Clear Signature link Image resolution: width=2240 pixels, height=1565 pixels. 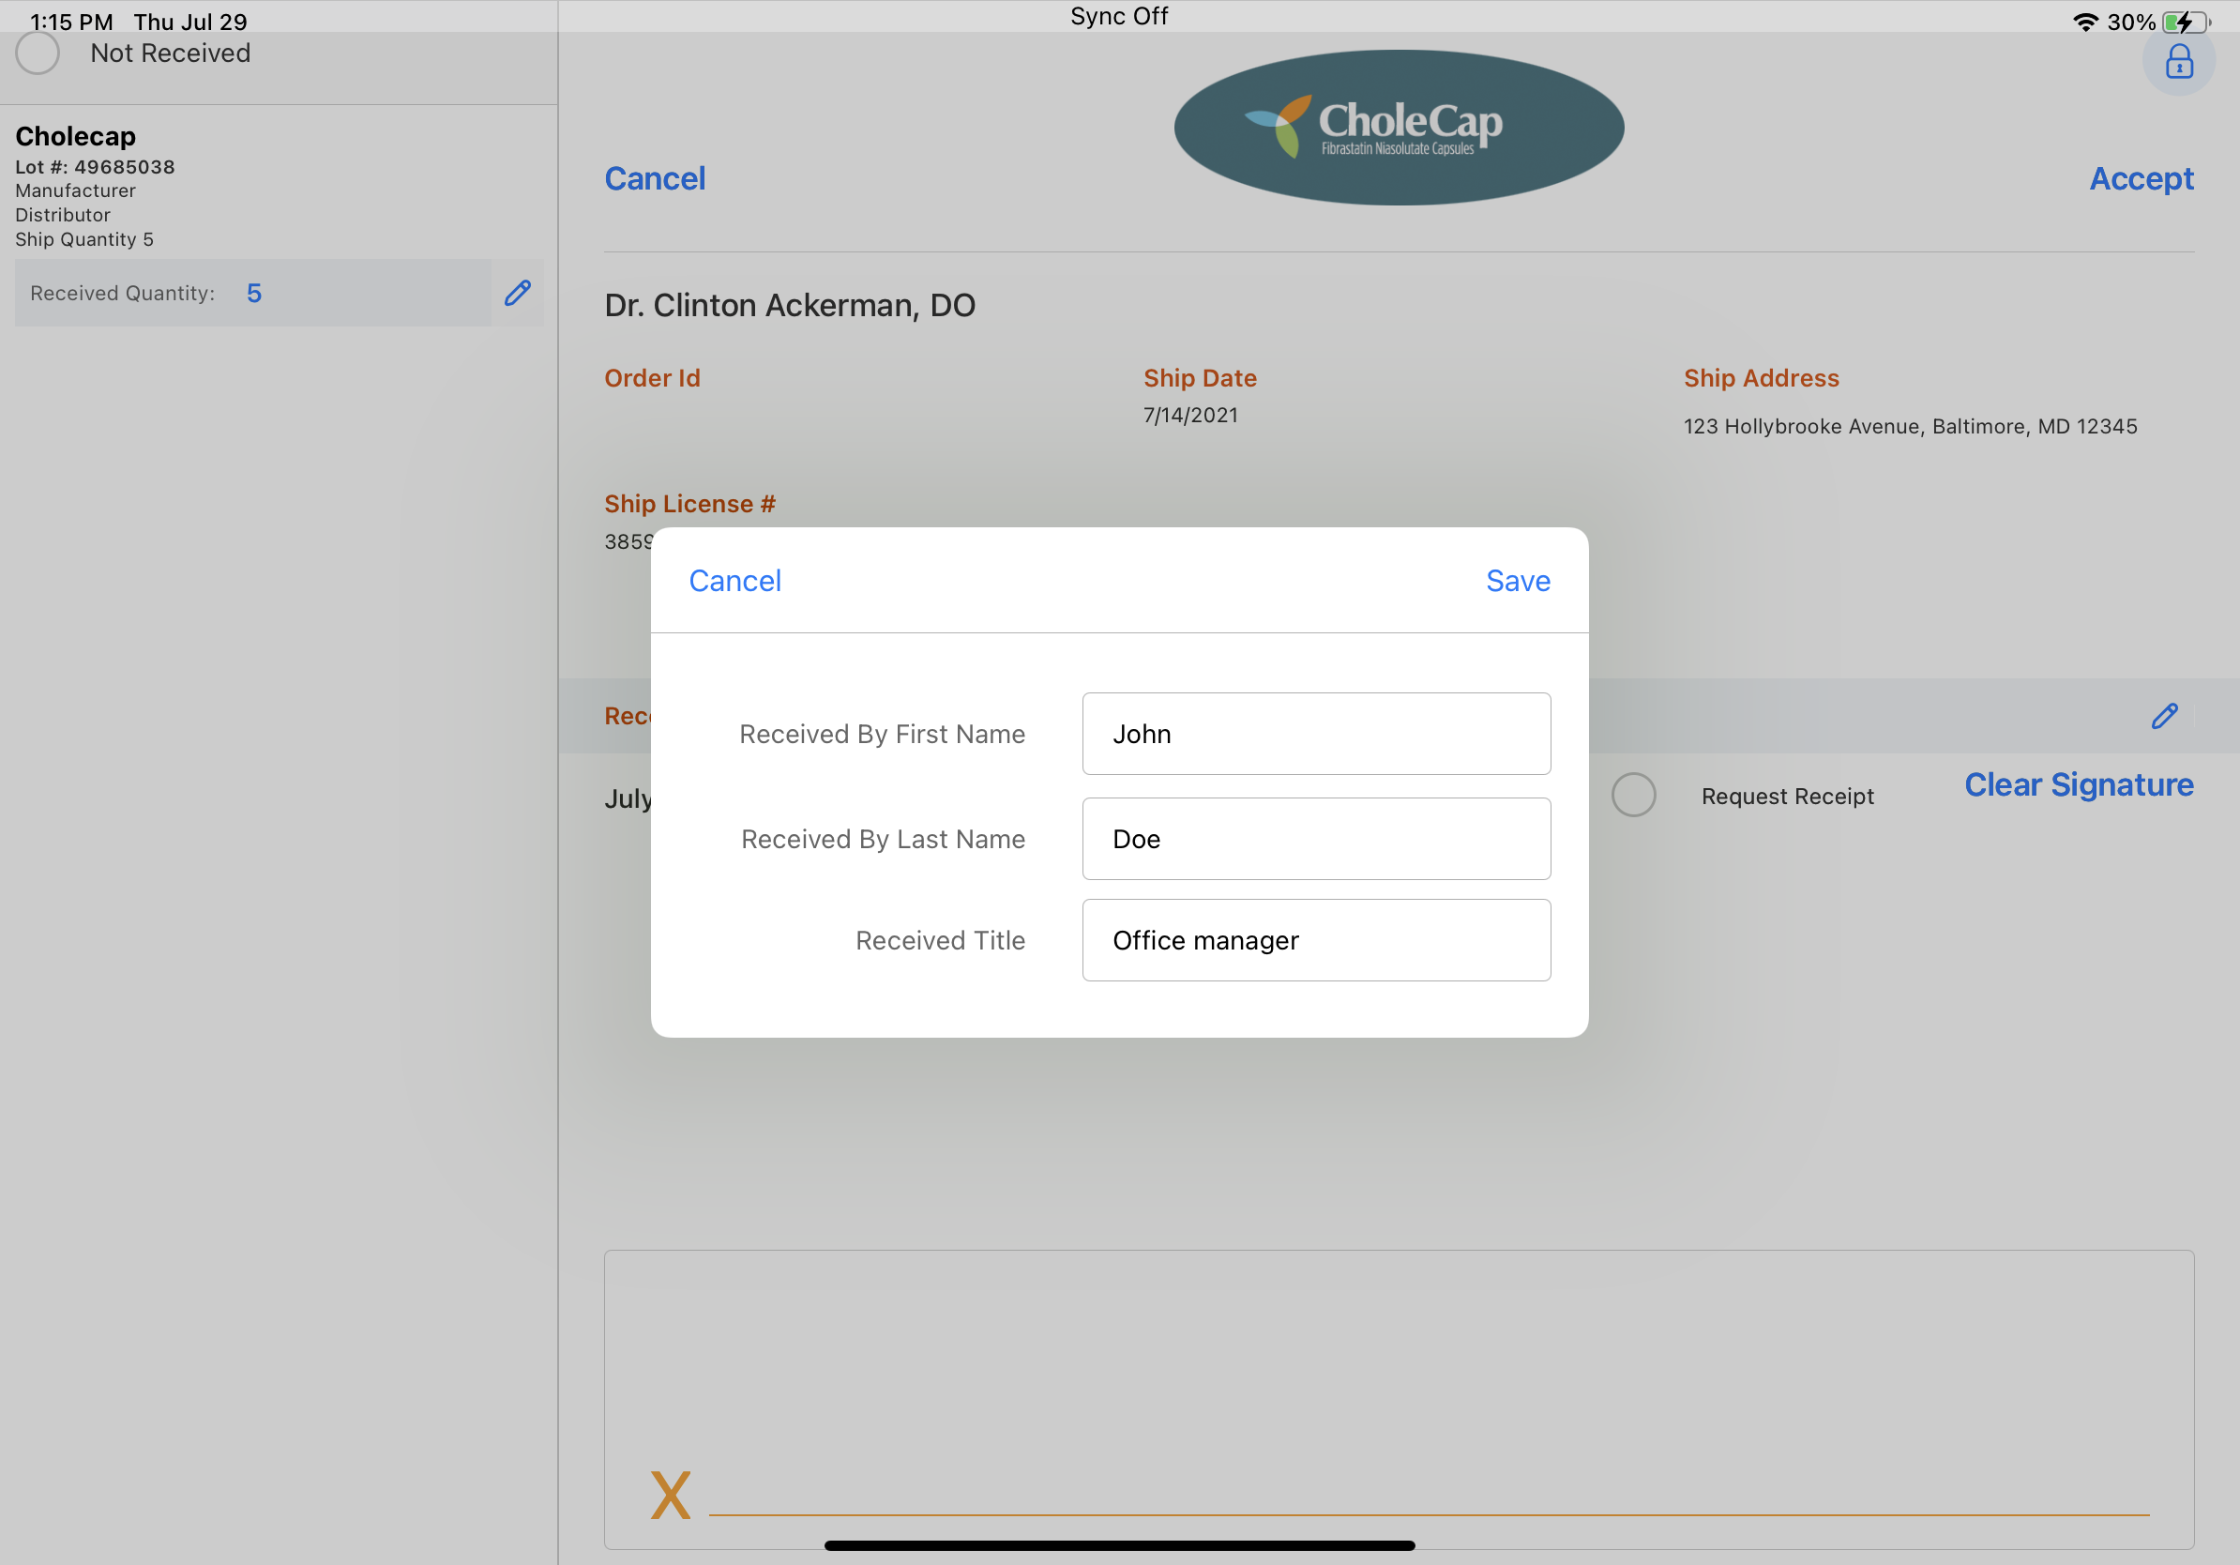coord(2078,784)
